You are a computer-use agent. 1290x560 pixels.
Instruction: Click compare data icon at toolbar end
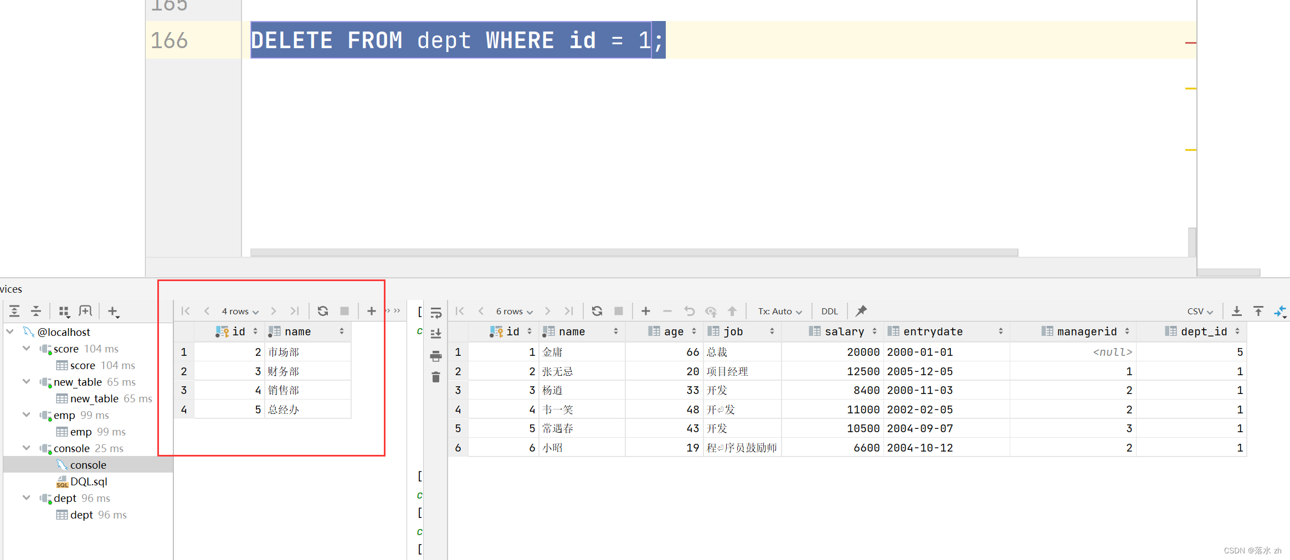(x=1280, y=312)
